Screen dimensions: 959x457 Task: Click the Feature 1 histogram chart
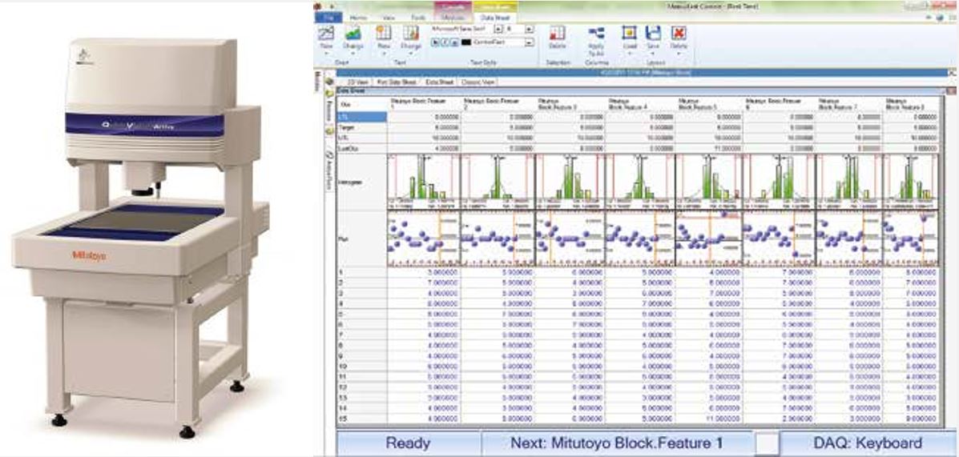(x=424, y=182)
